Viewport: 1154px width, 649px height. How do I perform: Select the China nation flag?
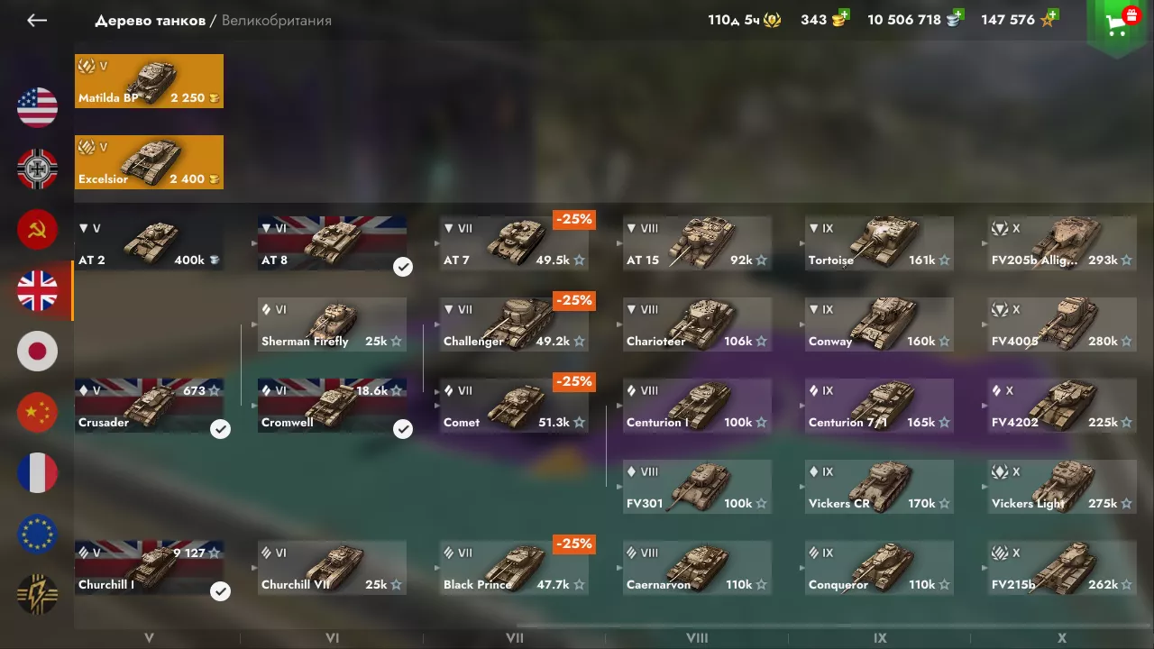point(37,412)
